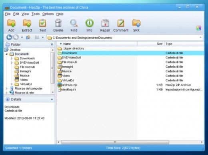Open the navigation history dropdown arrow

pyautogui.click(x=22, y=37)
